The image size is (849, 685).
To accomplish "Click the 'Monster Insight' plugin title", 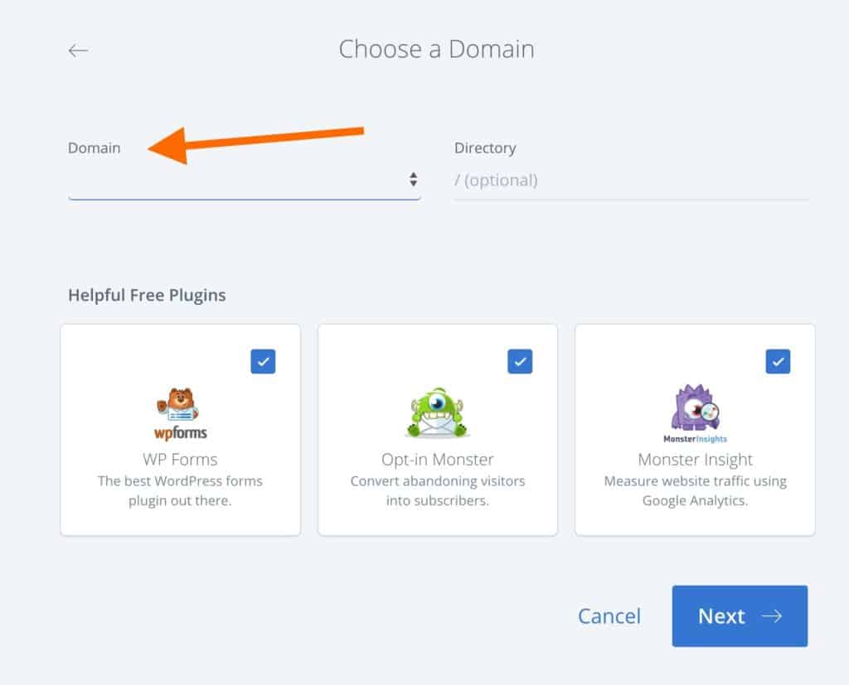I will (696, 460).
